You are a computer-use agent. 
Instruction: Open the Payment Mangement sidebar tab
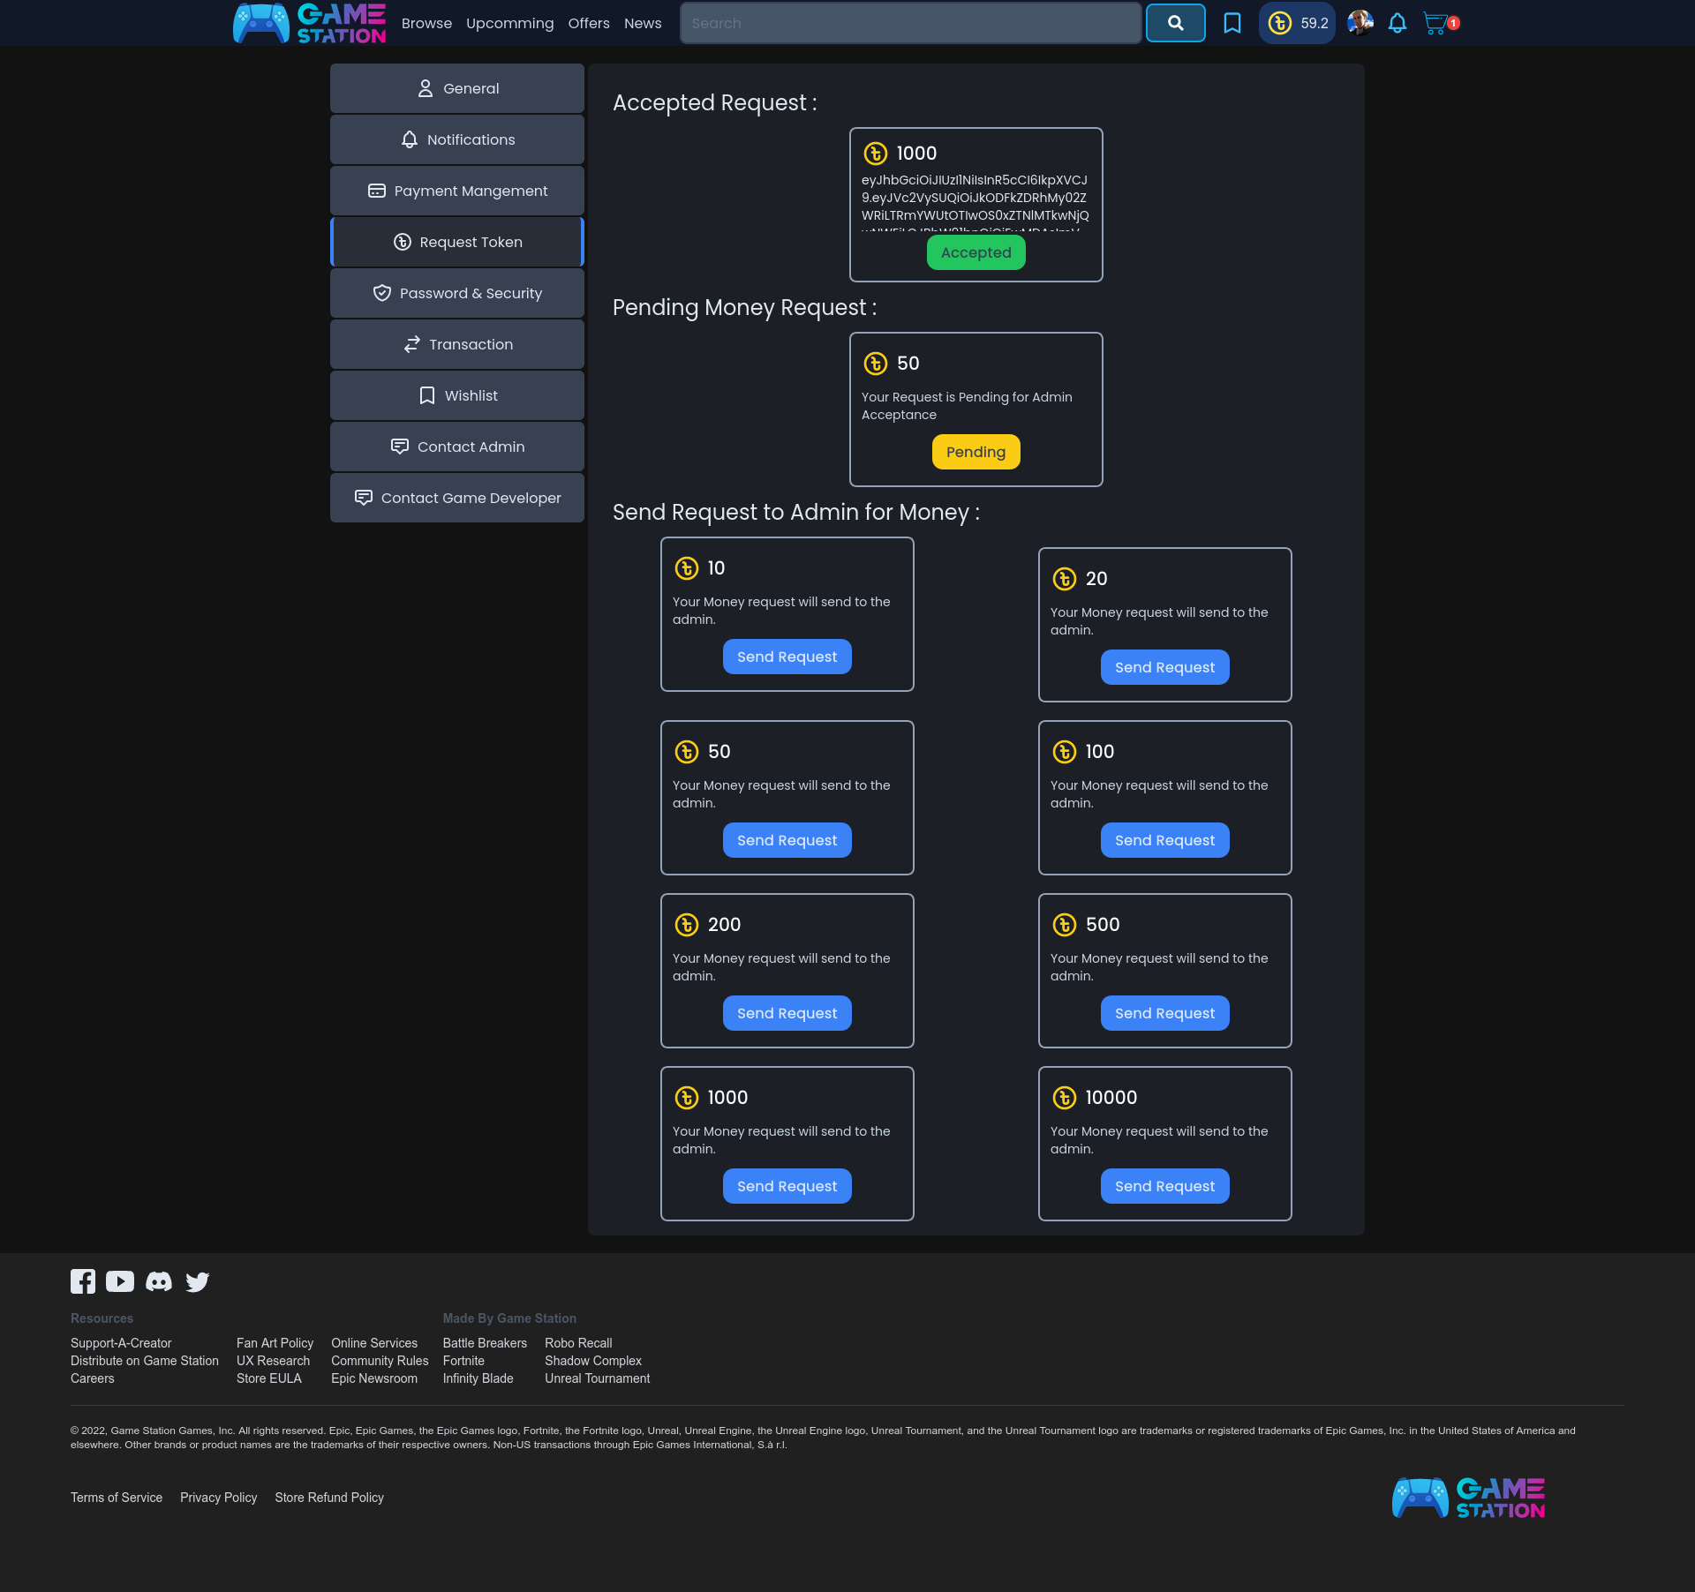click(x=457, y=191)
